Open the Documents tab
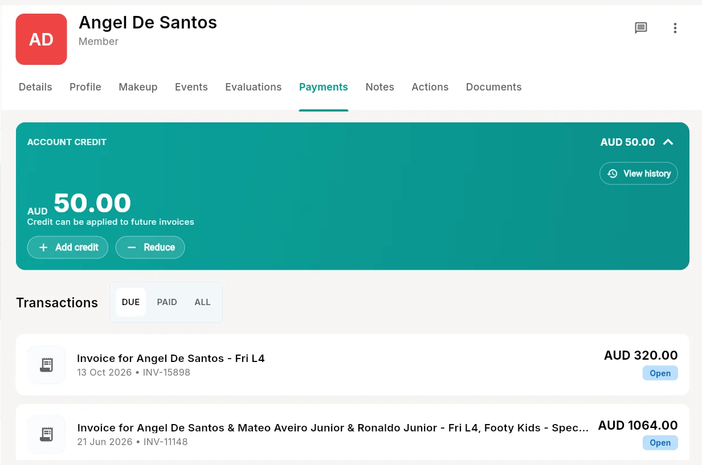This screenshot has height=465, width=702. click(x=494, y=87)
